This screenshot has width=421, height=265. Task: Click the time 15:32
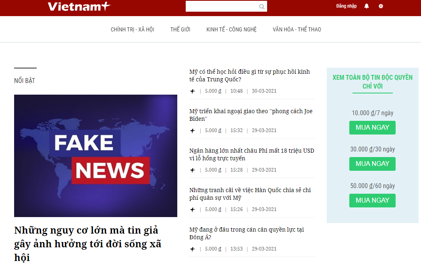(x=236, y=130)
